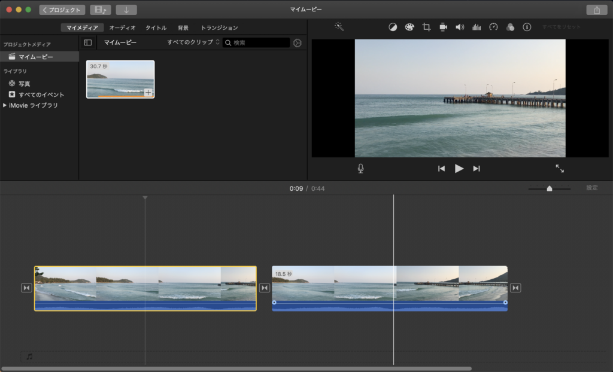
Task: Go back with the プロジェクト button
Action: pos(62,10)
